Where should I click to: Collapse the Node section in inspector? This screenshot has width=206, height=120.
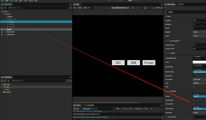[x=165, y=16]
